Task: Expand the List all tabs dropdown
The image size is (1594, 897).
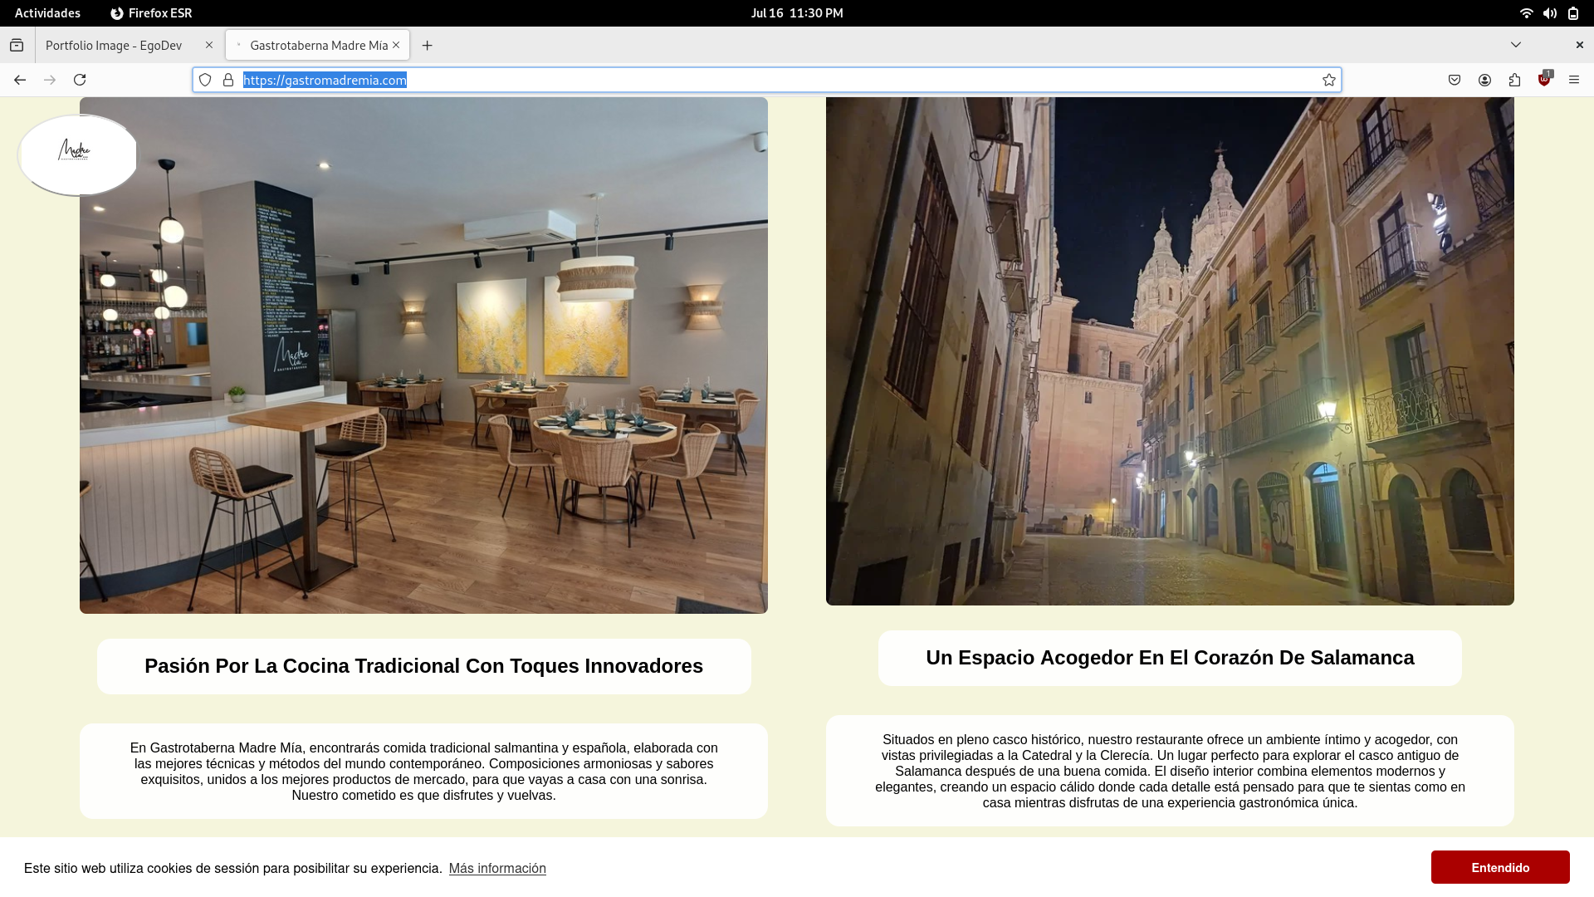Action: pos(1515,45)
